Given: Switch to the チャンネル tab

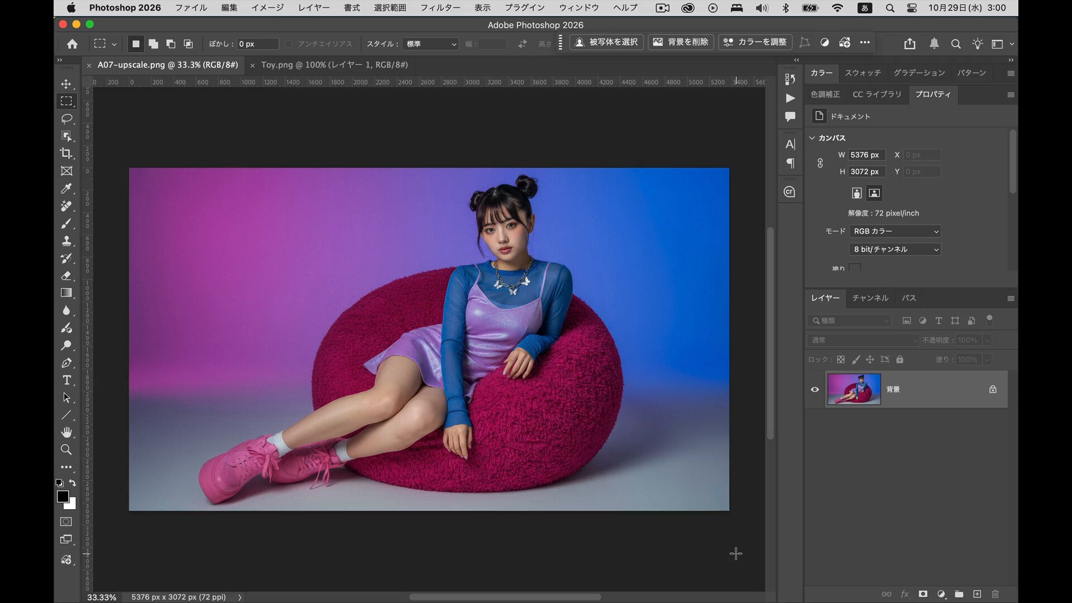Looking at the screenshot, I should click(x=870, y=298).
